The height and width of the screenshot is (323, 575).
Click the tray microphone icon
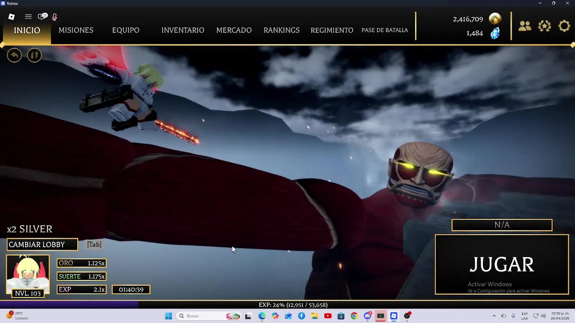pyautogui.click(x=513, y=316)
